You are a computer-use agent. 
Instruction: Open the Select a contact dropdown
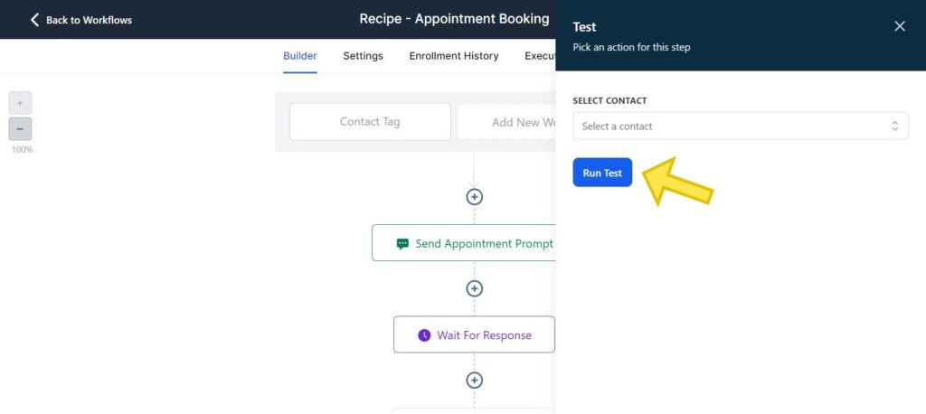[x=732, y=127]
